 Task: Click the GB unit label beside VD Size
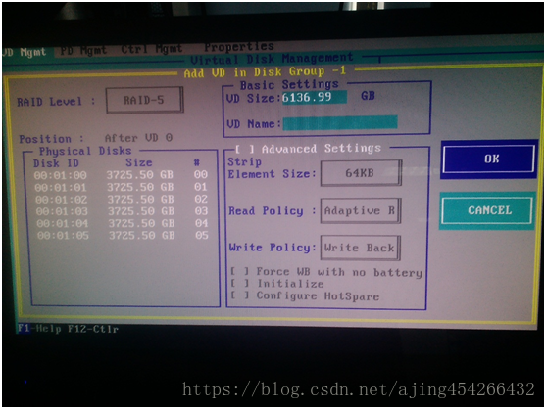[x=368, y=96]
